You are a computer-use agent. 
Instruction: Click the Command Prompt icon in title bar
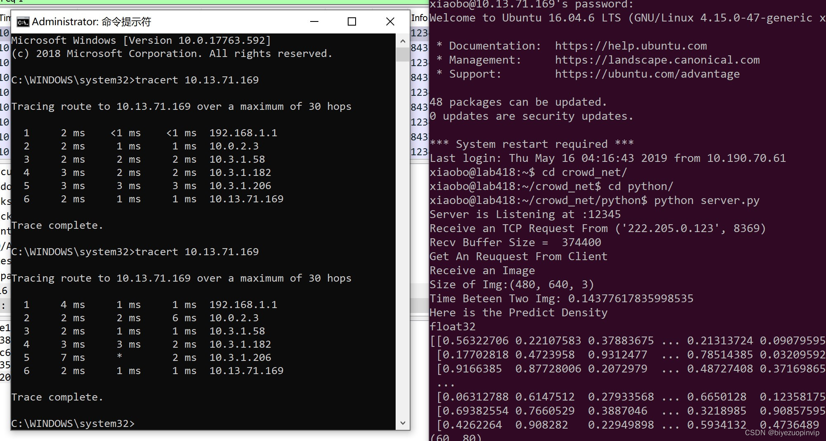click(x=23, y=22)
